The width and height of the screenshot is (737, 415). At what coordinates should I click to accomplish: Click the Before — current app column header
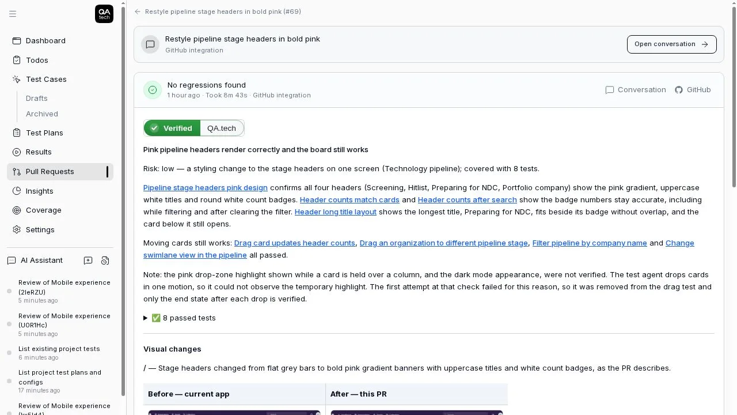point(234,394)
